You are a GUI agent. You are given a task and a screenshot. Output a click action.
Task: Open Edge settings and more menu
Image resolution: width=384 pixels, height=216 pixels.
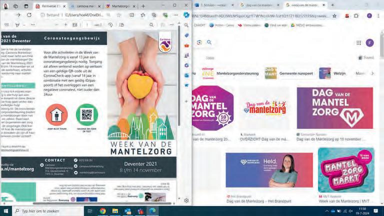[175, 15]
